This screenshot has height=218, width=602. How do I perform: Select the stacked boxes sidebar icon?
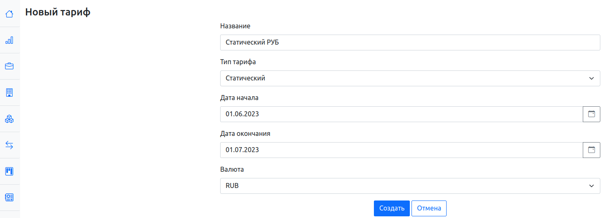tap(9, 119)
